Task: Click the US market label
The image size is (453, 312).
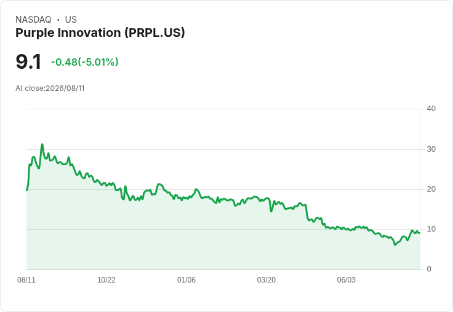Action: [71, 20]
